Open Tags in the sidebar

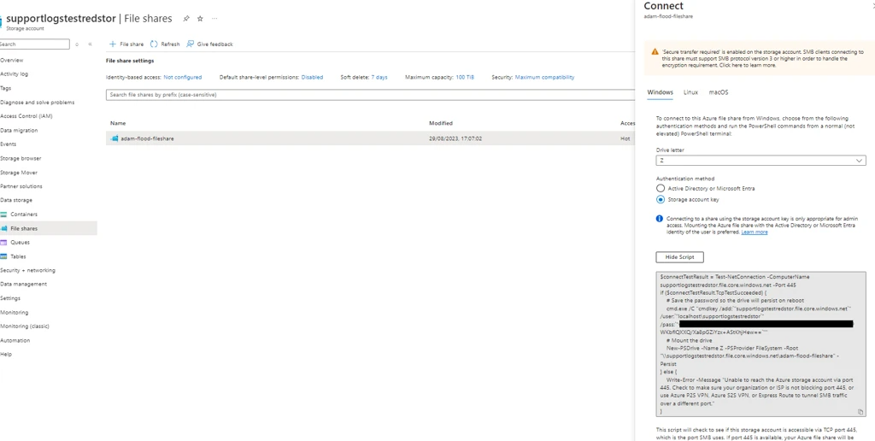coord(6,88)
